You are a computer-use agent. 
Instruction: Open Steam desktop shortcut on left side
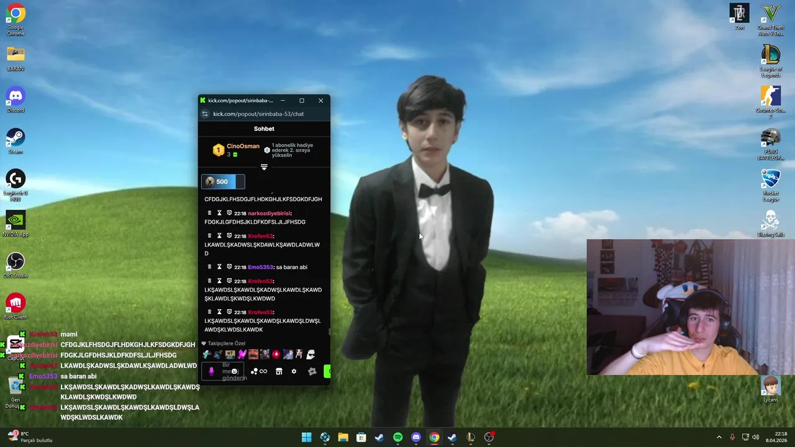pyautogui.click(x=16, y=141)
